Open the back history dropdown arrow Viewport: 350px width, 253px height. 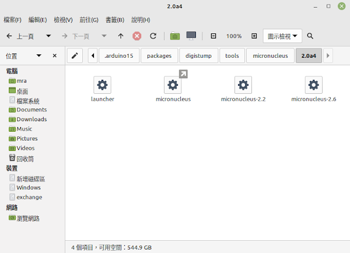point(48,36)
